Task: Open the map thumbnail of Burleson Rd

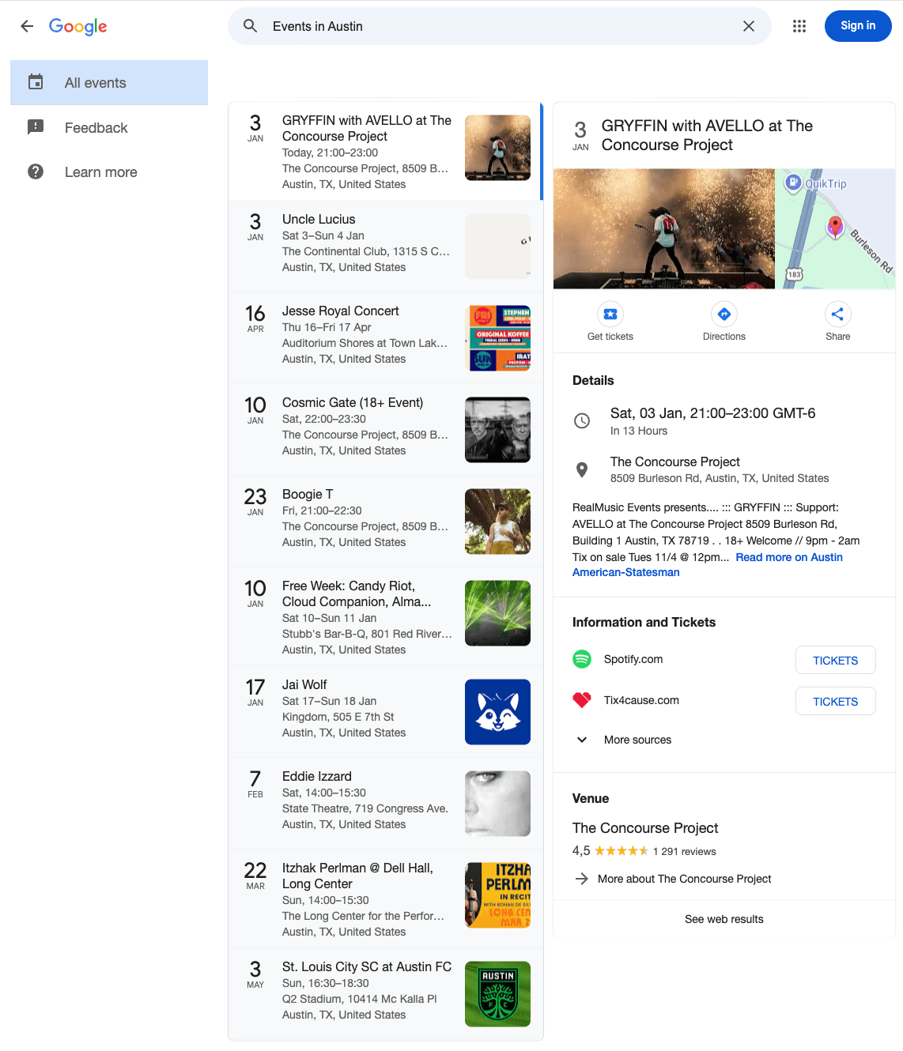Action: pyautogui.click(x=835, y=228)
